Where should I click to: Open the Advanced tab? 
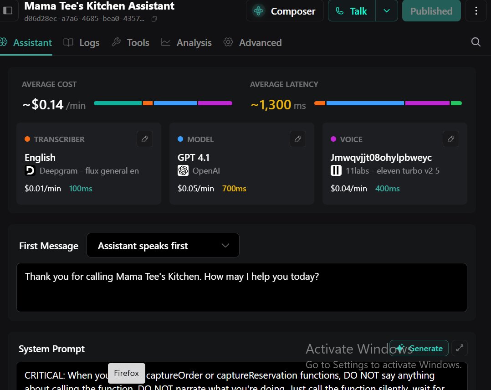point(252,43)
